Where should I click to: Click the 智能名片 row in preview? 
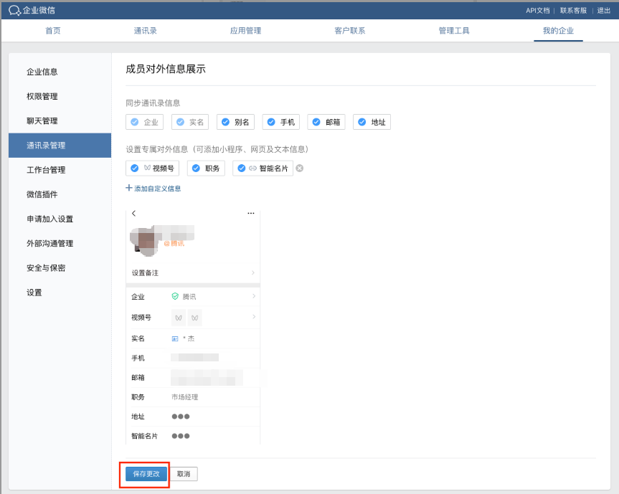point(193,436)
